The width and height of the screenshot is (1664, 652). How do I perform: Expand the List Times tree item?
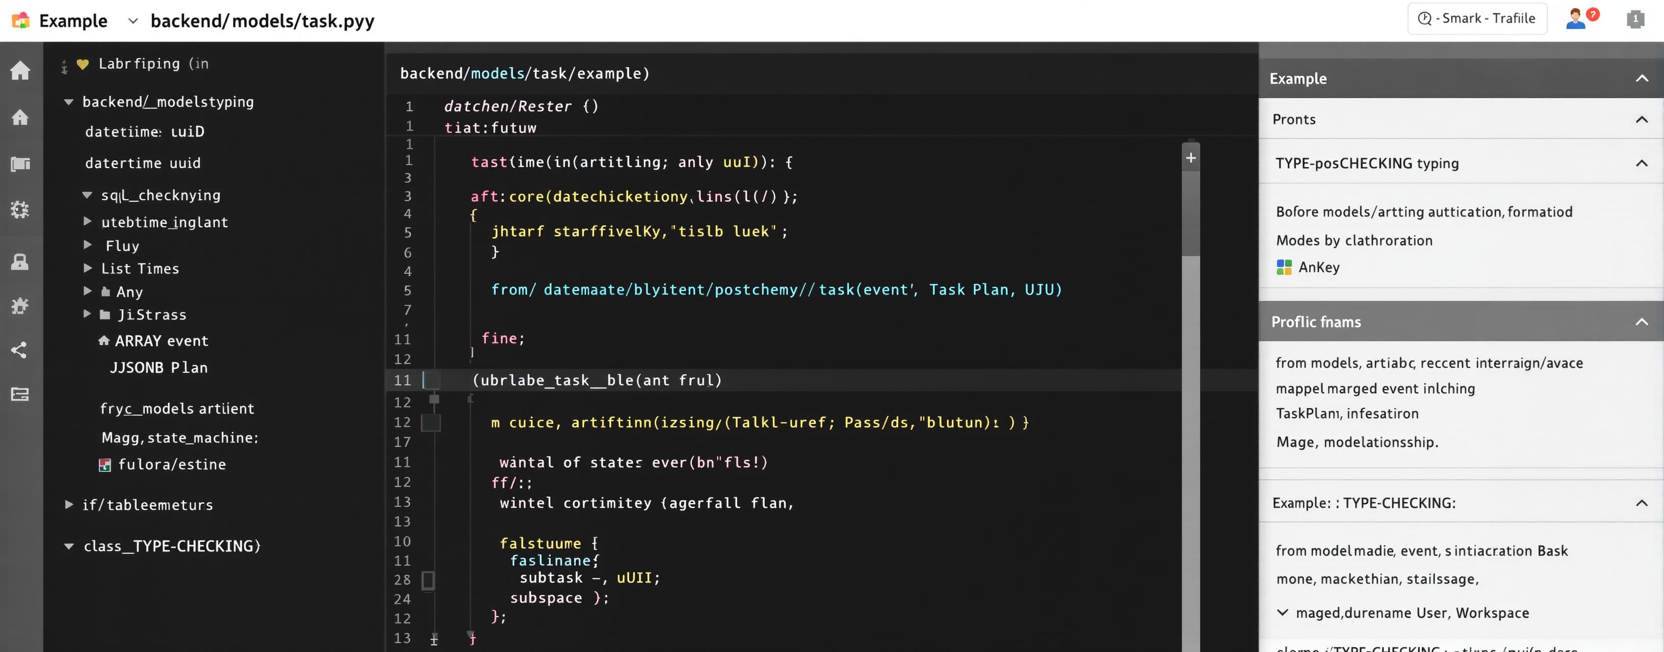(87, 268)
